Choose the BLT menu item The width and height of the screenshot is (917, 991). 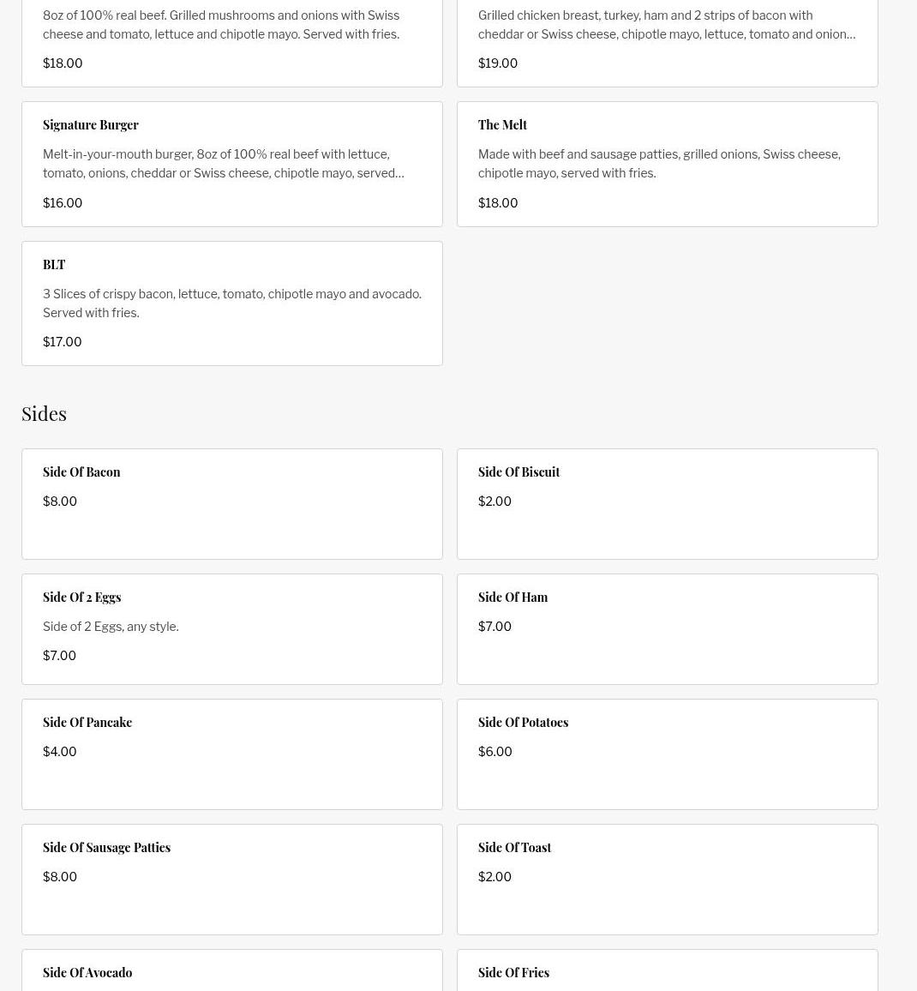click(231, 303)
